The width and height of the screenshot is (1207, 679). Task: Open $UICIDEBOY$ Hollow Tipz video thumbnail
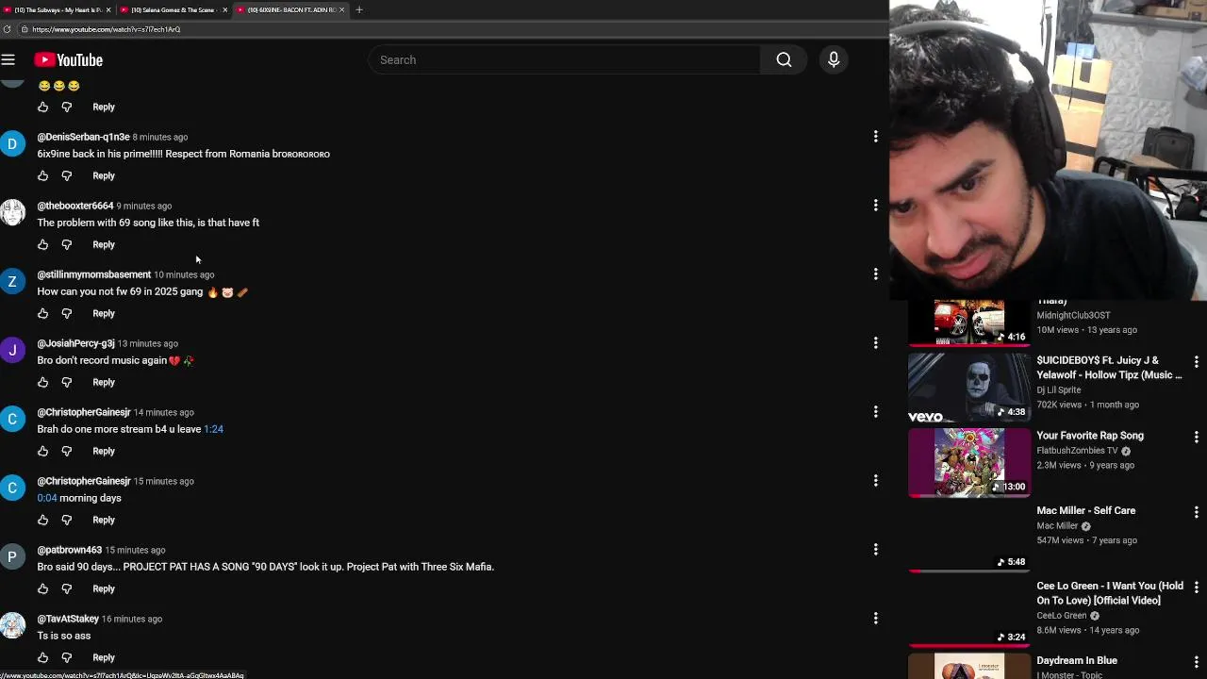(969, 388)
